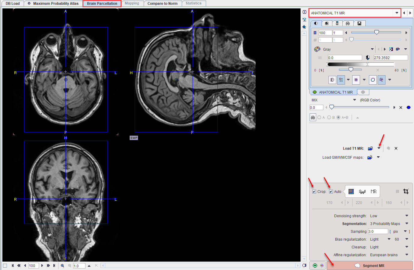
Task: Expand the Load T1 MR dropdown arrow
Action: pyautogui.click(x=379, y=148)
